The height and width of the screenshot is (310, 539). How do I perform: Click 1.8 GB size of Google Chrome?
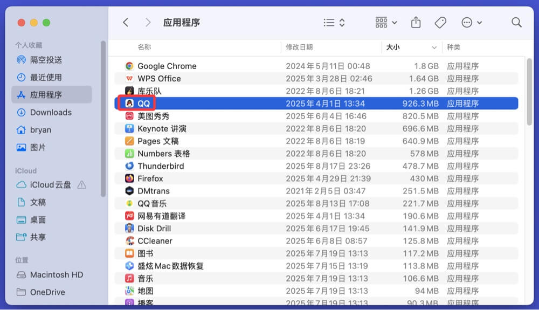(426, 66)
